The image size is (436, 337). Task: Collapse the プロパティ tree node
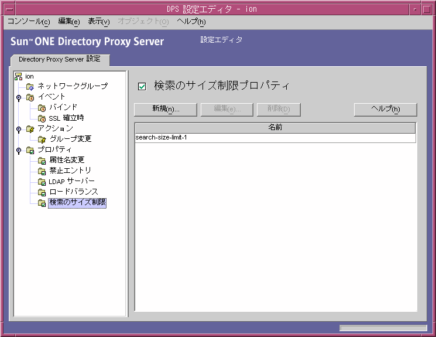click(x=19, y=151)
